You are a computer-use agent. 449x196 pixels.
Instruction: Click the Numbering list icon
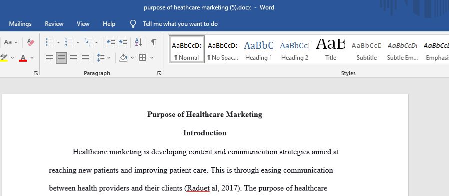69,42
